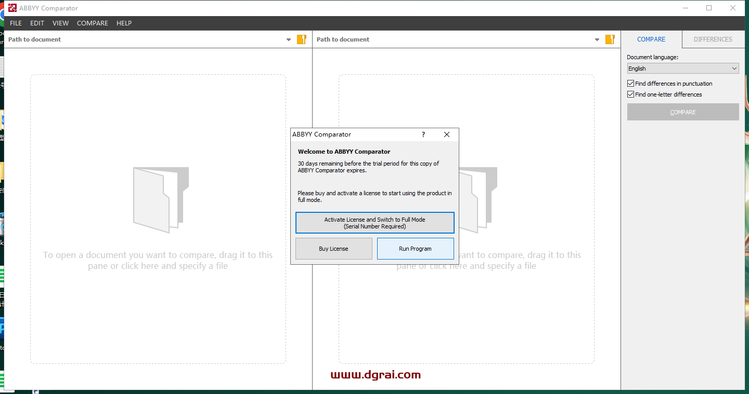Click the "Document language:" label
Image resolution: width=749 pixels, height=394 pixels.
652,58
